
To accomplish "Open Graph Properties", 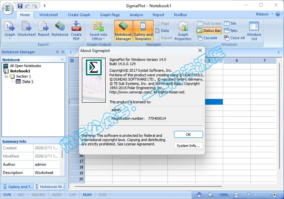I will pyautogui.click(x=183, y=31).
